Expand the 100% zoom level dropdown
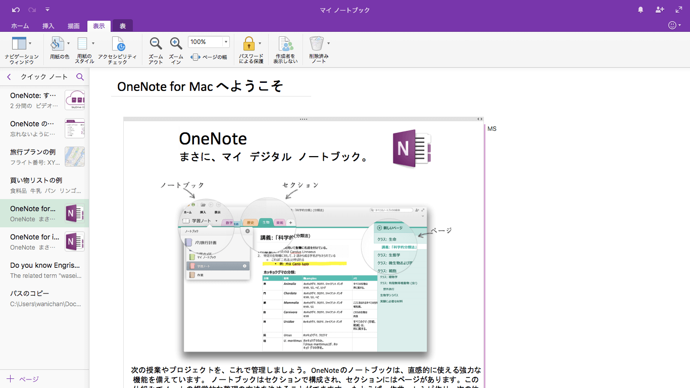This screenshot has width=690, height=388. [226, 42]
